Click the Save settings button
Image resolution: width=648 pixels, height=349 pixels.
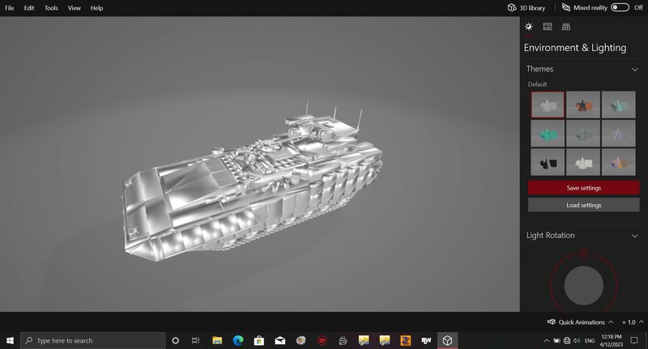coord(583,188)
